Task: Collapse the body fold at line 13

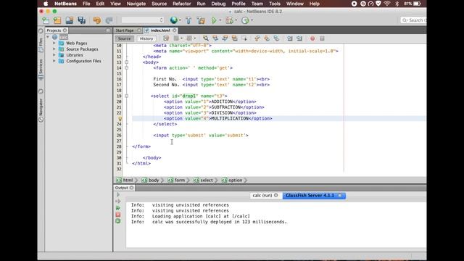Action: tap(127, 62)
